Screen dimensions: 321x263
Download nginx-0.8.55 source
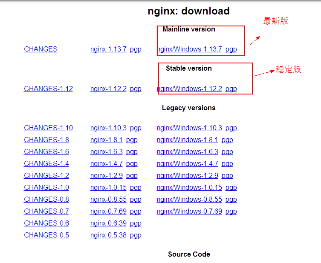[108, 199]
